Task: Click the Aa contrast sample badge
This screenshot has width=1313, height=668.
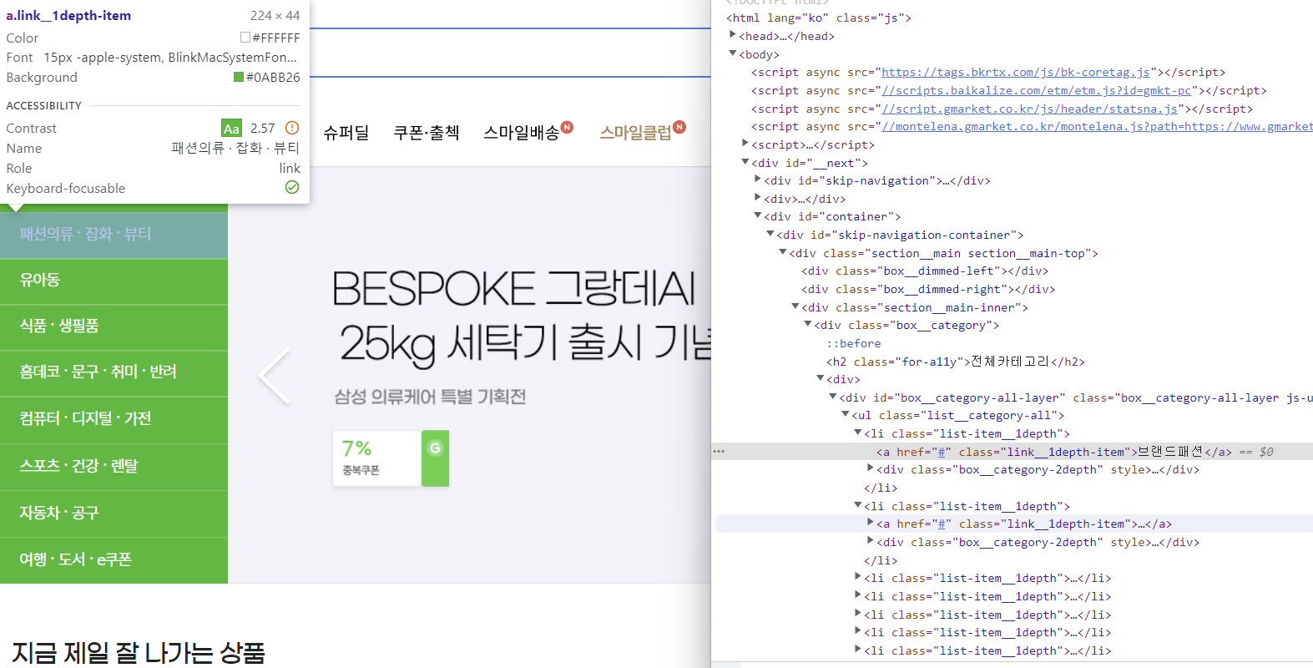Action: click(231, 128)
